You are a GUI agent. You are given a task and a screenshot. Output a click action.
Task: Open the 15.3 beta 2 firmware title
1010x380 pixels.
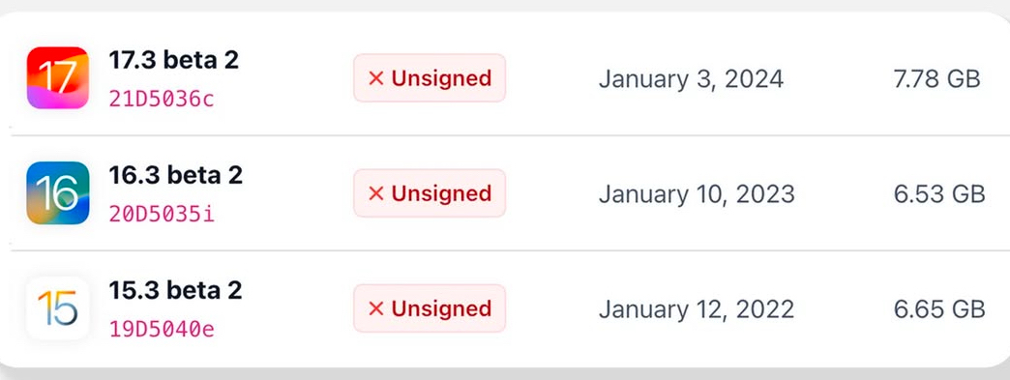click(175, 290)
